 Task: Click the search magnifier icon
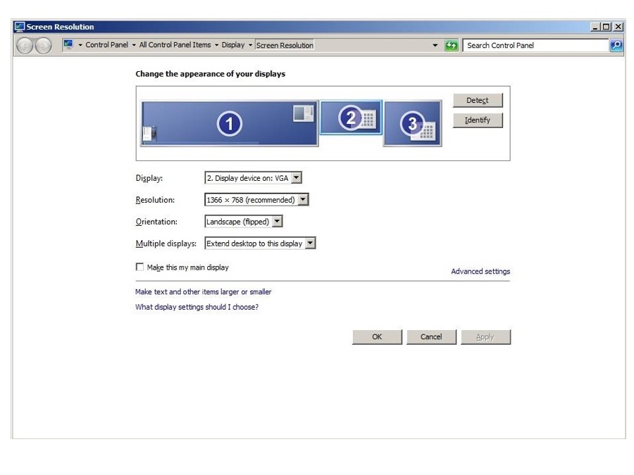616,45
